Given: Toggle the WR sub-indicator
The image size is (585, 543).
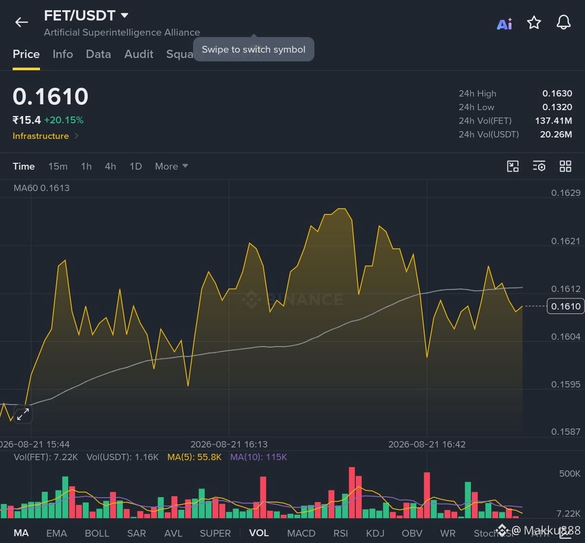Looking at the screenshot, I should point(448,533).
